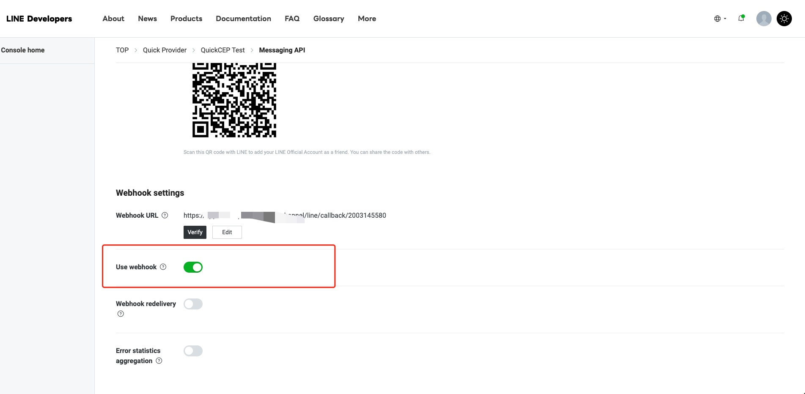
Task: Go to the FAQ page
Action: point(292,19)
